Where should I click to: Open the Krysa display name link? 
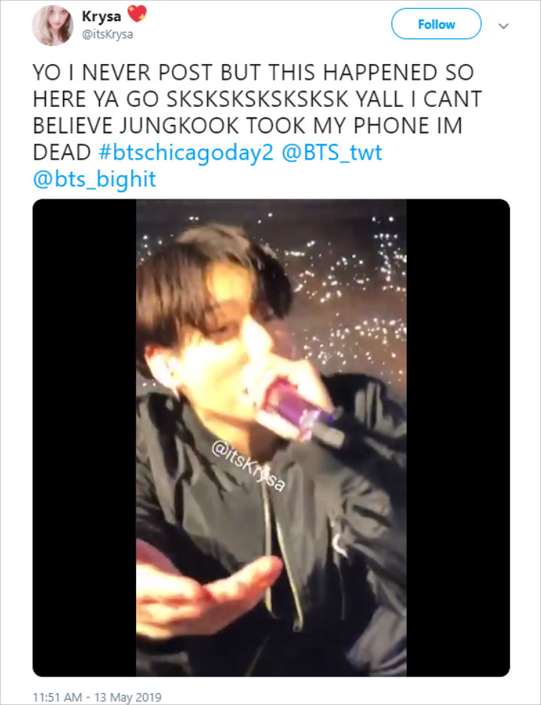(x=101, y=17)
